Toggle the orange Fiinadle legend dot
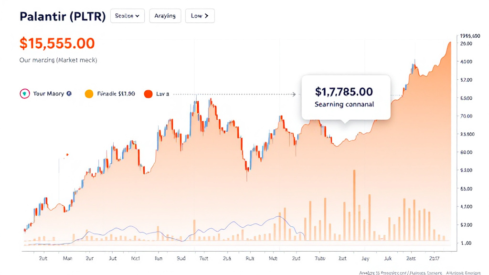This screenshot has height=275, width=489. [89, 94]
